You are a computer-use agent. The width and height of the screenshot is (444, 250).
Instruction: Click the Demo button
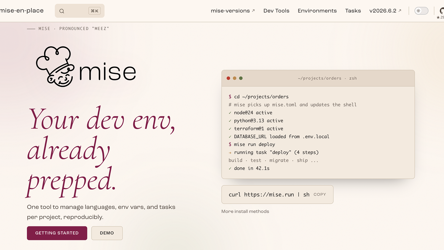pos(107,233)
